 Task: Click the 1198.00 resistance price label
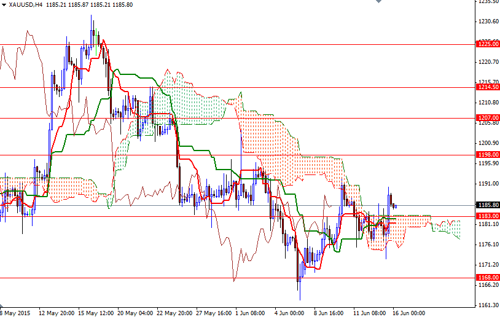click(487, 155)
